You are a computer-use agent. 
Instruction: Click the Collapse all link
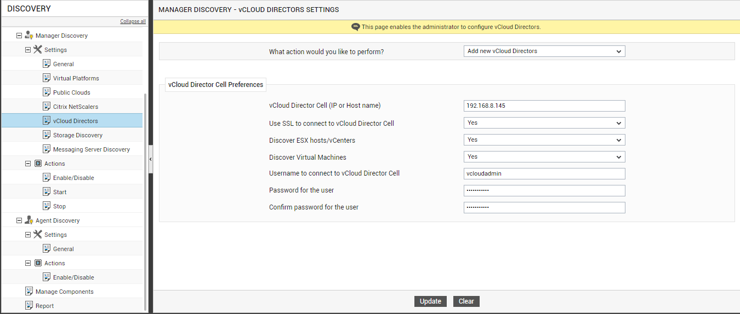click(x=133, y=21)
